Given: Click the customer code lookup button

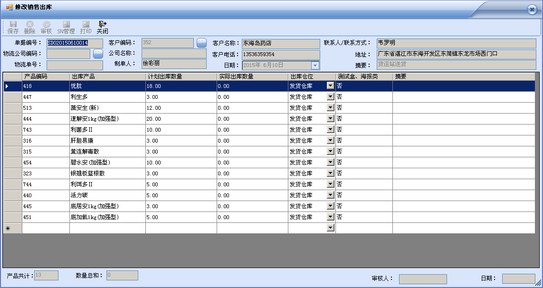Looking at the screenshot, I should coord(201,43).
